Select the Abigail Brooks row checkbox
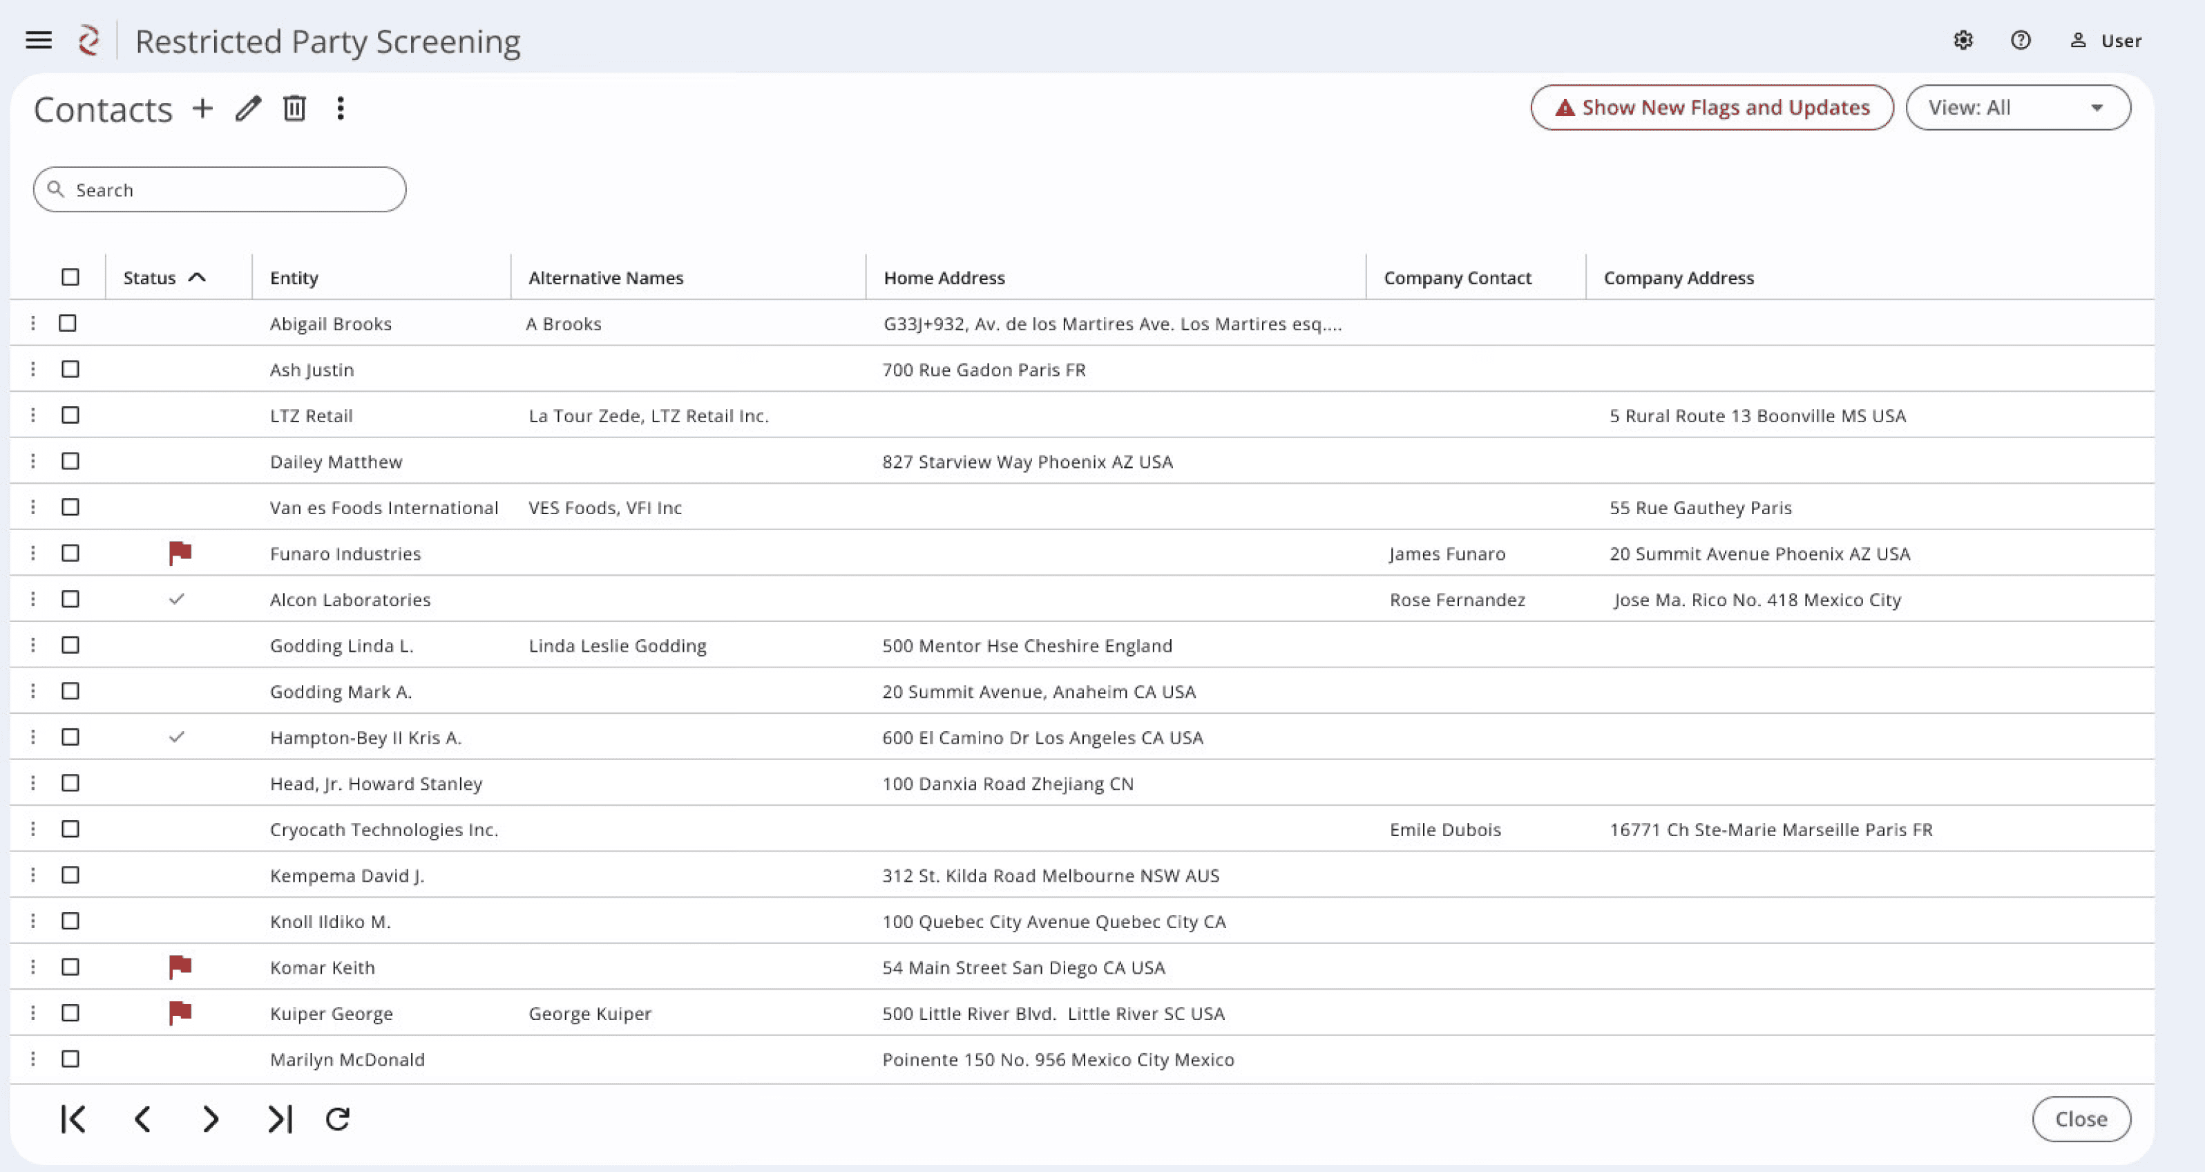 (x=68, y=323)
